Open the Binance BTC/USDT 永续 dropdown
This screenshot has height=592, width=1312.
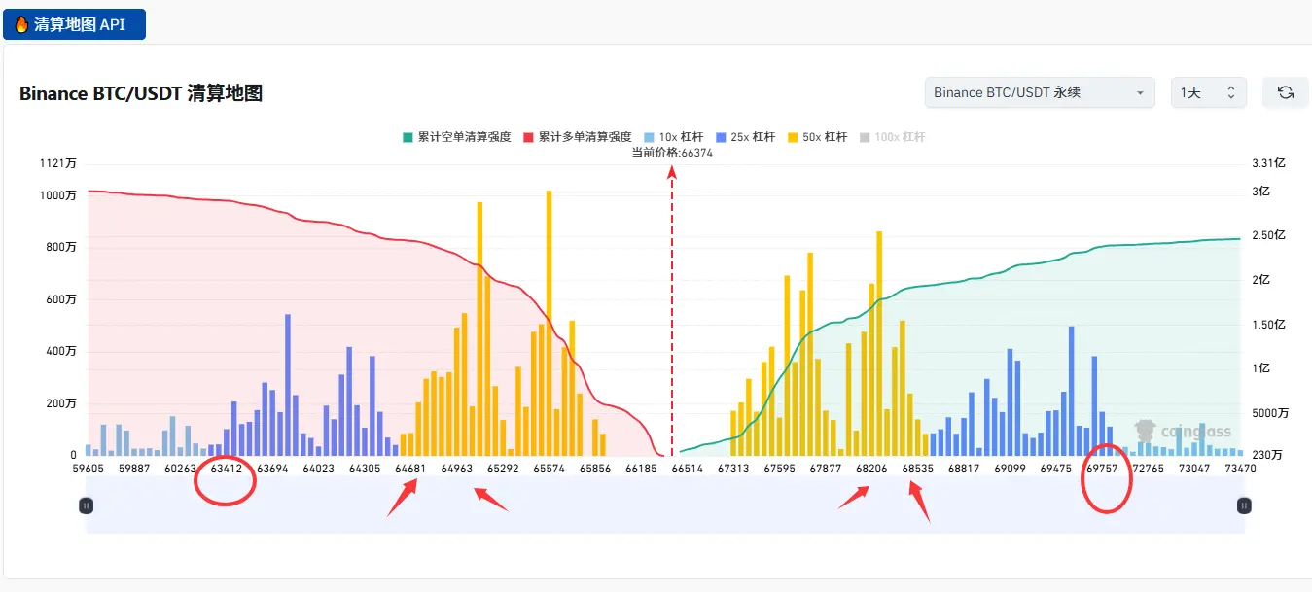coord(1040,92)
